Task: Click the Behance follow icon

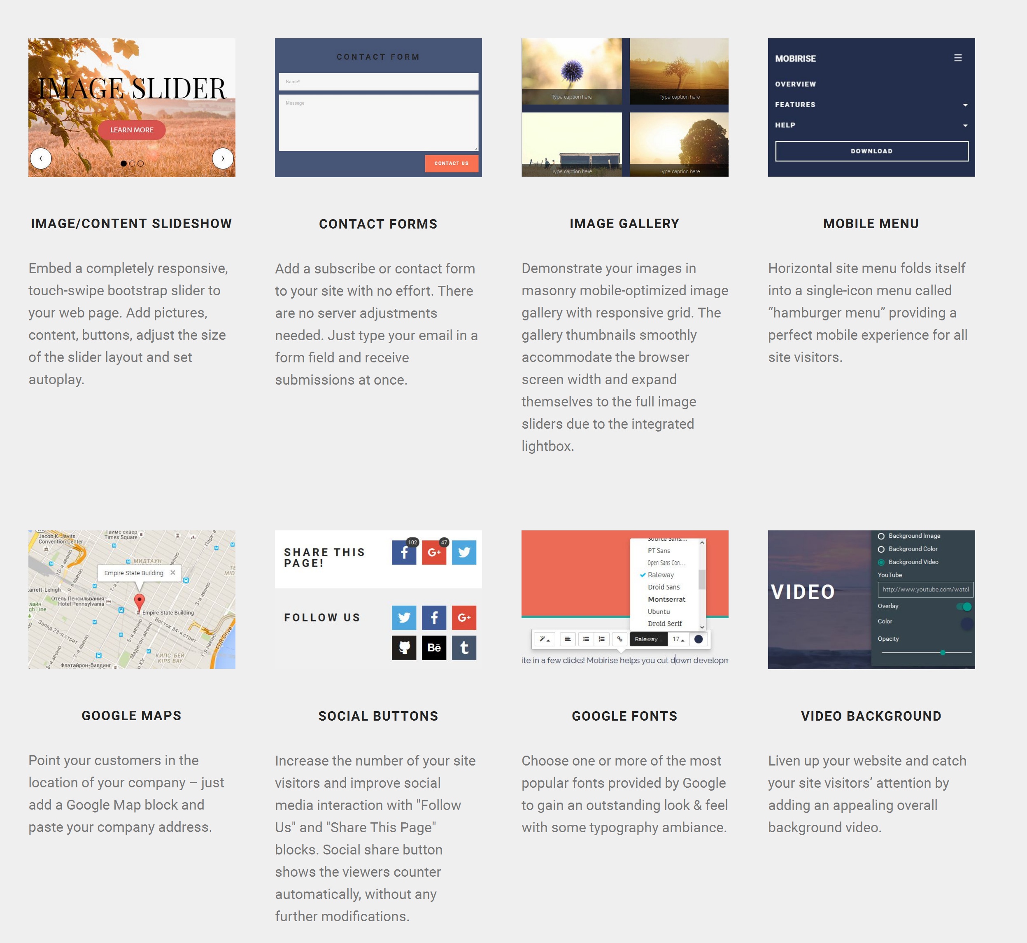Action: pyautogui.click(x=434, y=647)
